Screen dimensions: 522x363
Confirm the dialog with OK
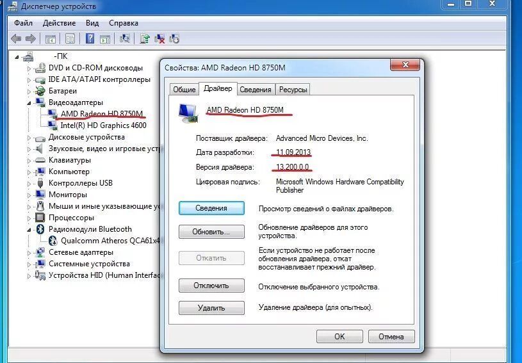click(x=339, y=336)
